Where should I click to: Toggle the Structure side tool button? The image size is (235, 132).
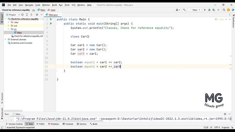[x=2, y=98]
